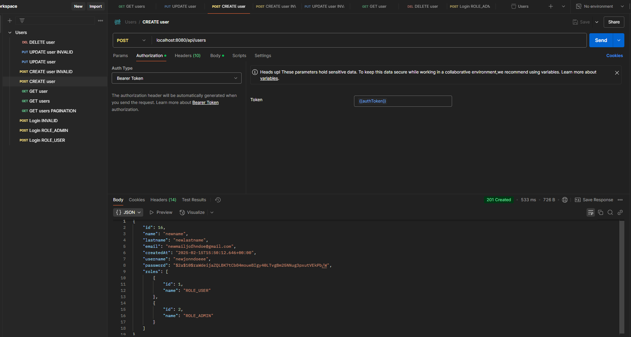The width and height of the screenshot is (631, 337).
Task: Click the sidebar filter icon
Action: click(22, 21)
